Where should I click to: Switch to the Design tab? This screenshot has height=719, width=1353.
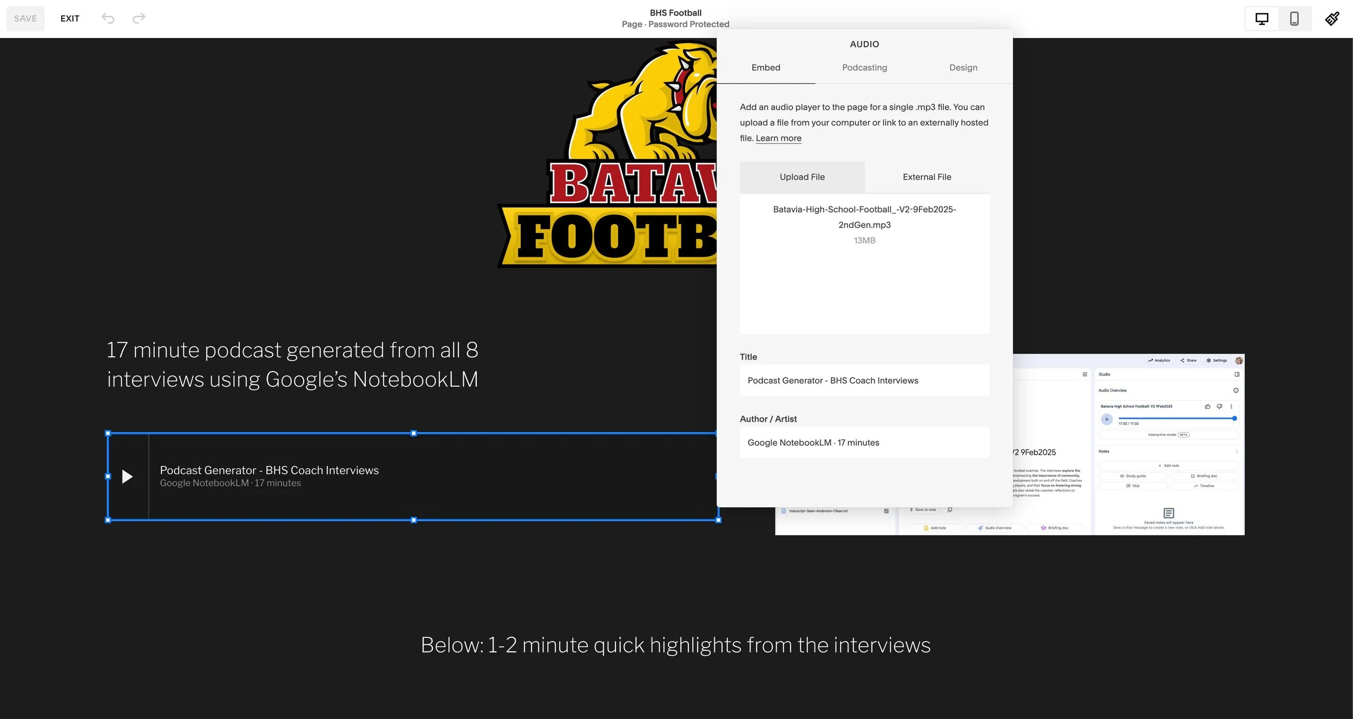click(963, 68)
